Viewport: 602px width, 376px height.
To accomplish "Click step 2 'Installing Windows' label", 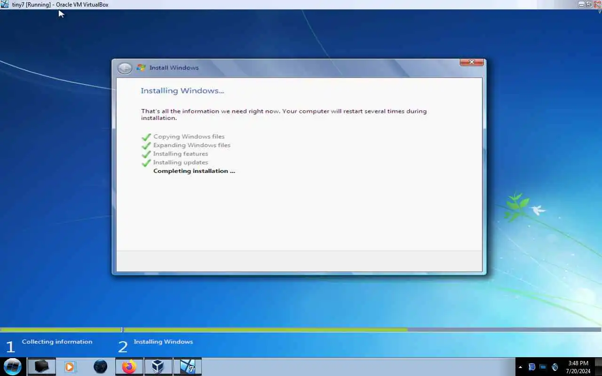I will pyautogui.click(x=163, y=342).
